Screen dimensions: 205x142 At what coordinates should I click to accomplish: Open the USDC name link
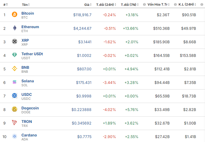point(27,94)
